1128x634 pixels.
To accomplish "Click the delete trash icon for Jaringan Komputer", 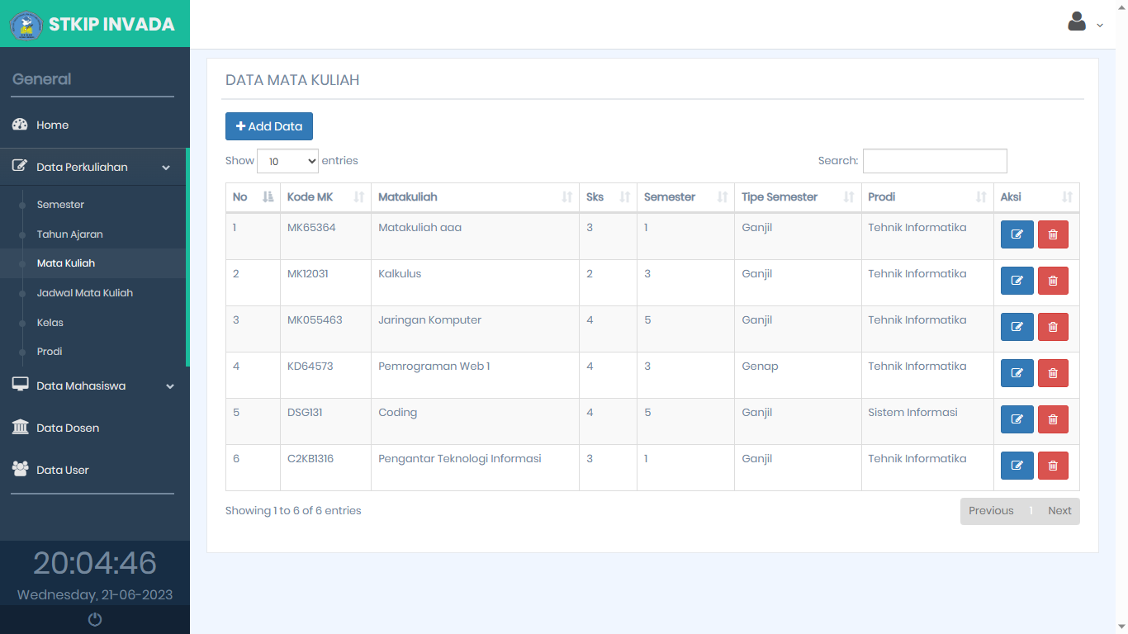I will [x=1053, y=327].
